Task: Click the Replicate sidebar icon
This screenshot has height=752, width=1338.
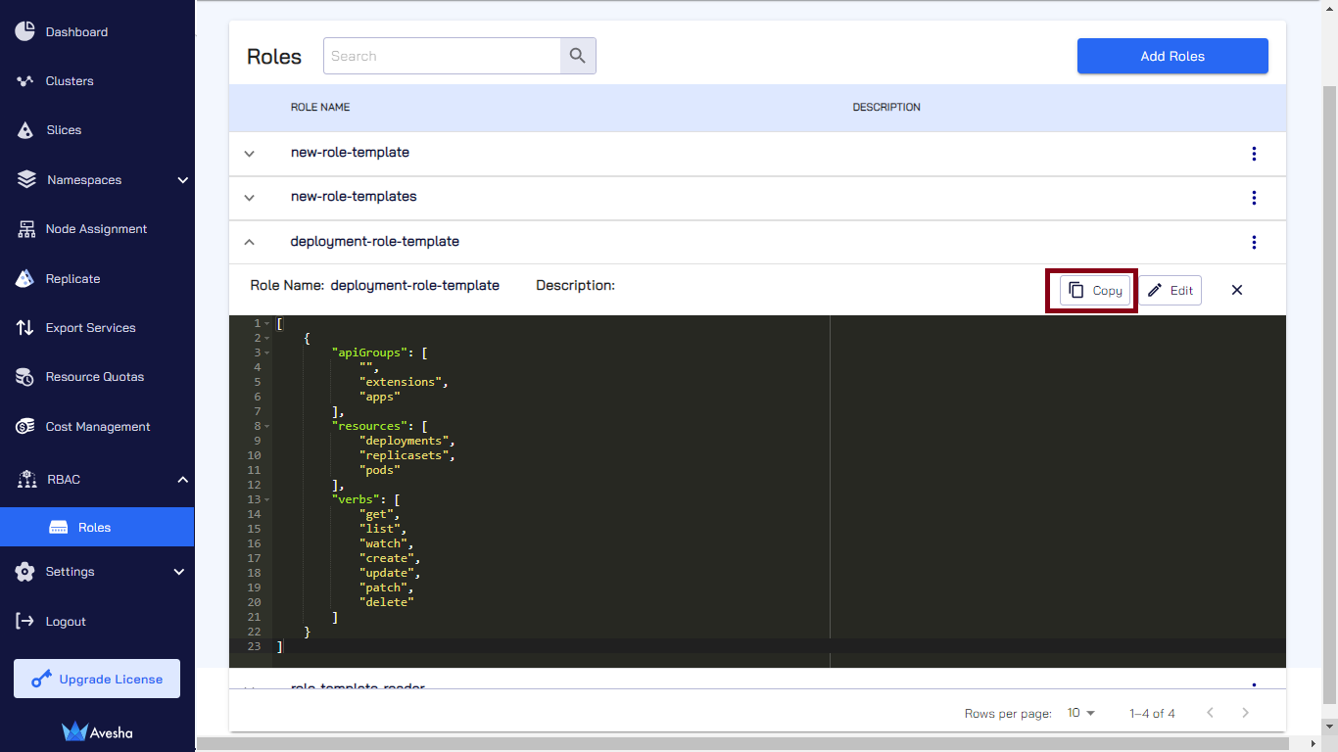Action: pos(25,278)
